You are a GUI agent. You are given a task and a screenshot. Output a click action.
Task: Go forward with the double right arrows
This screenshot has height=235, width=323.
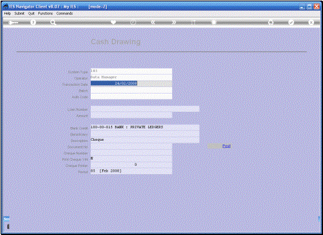point(174,22)
